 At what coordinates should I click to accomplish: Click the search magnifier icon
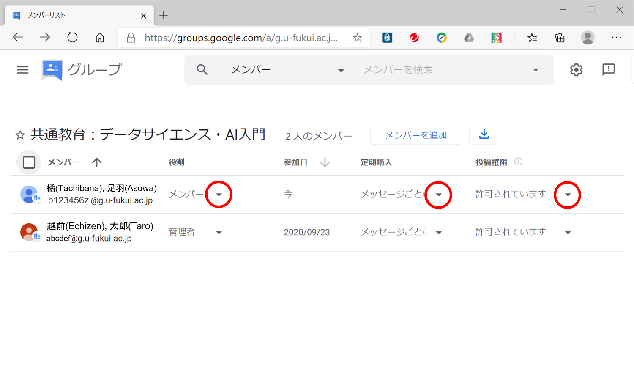(202, 70)
